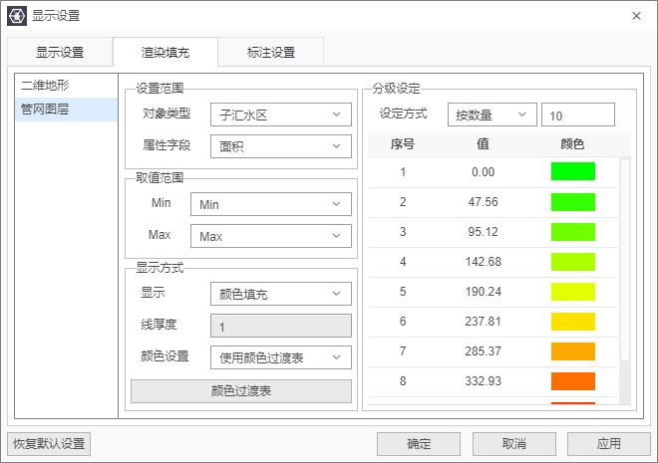Click the 恢复默认设置 button
Screen dimensions: 658x463
pyautogui.click(x=49, y=443)
